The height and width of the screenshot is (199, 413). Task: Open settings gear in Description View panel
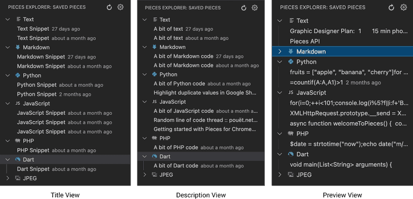(x=255, y=8)
